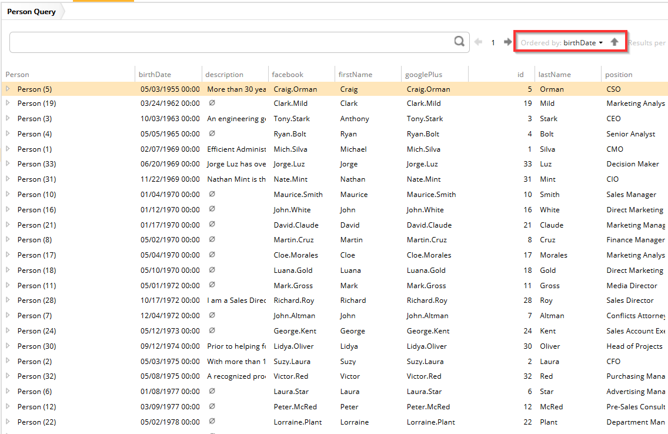Click the id column header
Viewport: 668px width, 434px height.
tap(520, 75)
